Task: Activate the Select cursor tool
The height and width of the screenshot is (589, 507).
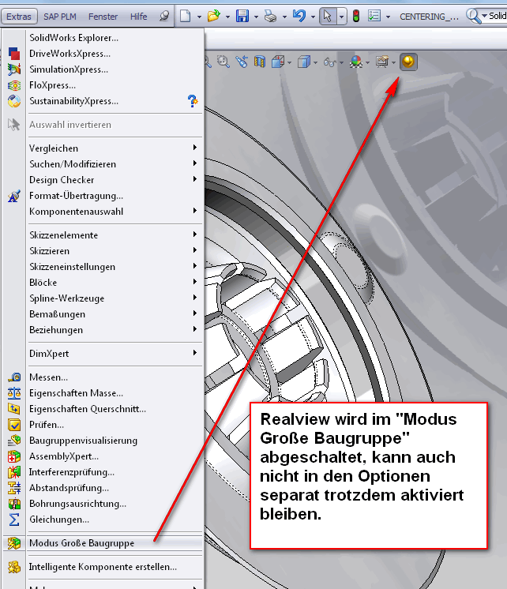Action: pyautogui.click(x=328, y=16)
